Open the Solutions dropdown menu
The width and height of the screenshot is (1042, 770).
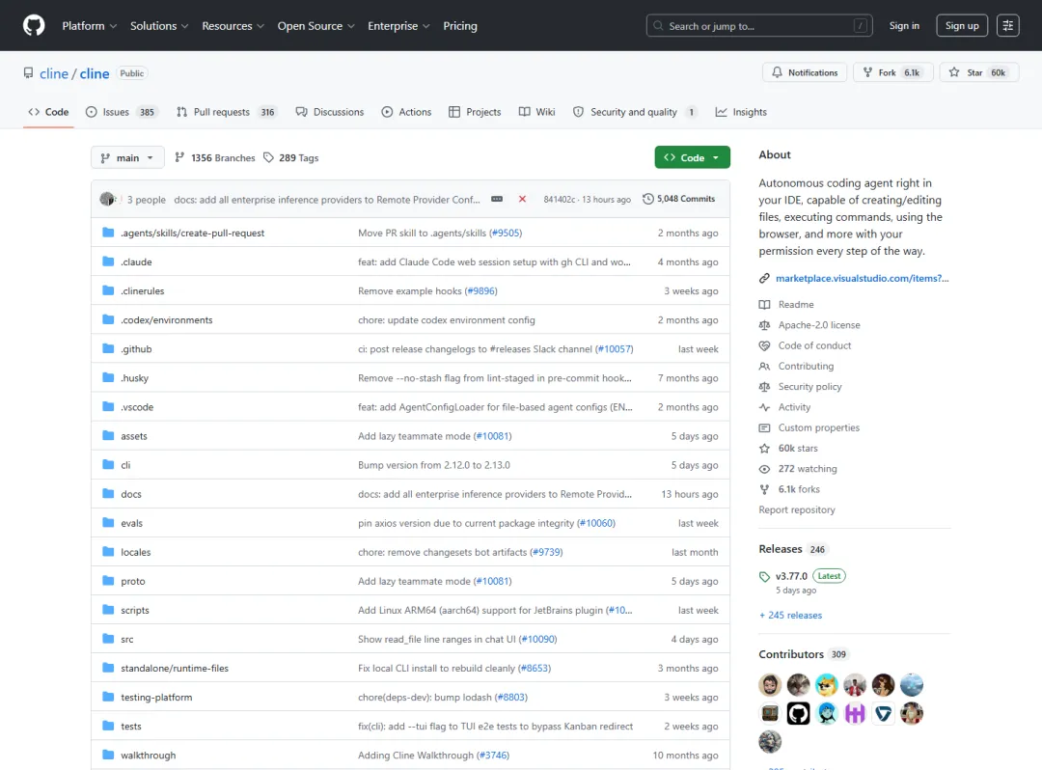[x=159, y=26]
